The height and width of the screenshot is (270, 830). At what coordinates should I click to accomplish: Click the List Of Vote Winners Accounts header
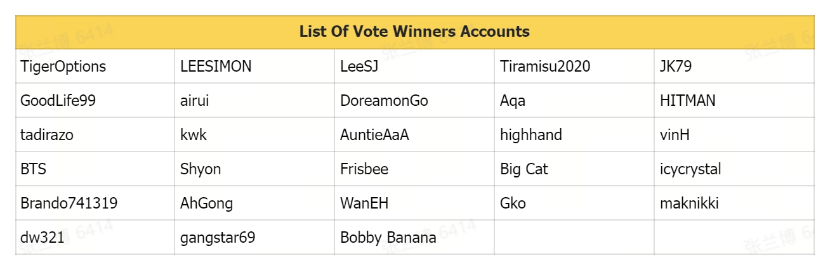(x=414, y=32)
